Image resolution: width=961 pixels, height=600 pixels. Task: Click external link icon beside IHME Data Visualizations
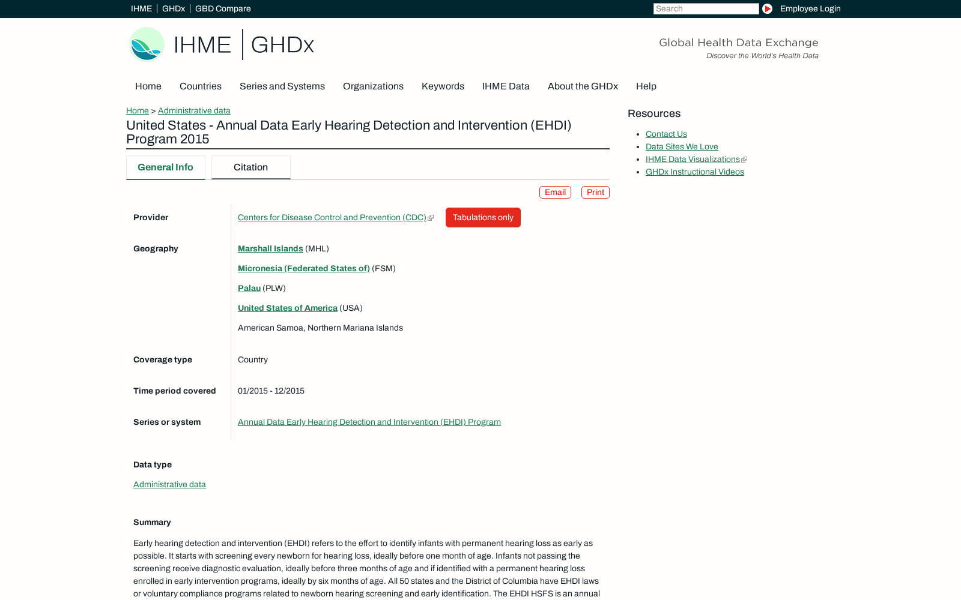[744, 160]
